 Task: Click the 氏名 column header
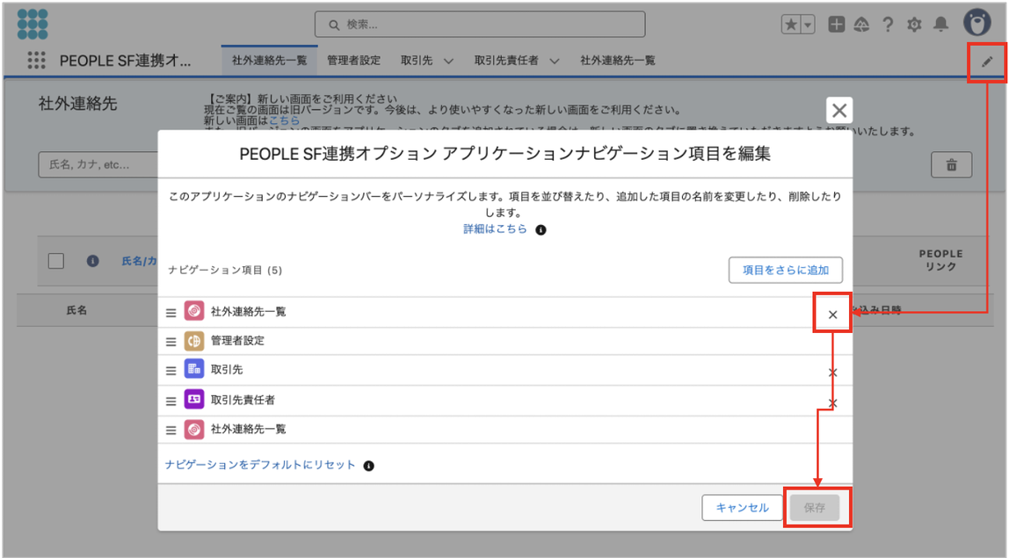[76, 310]
